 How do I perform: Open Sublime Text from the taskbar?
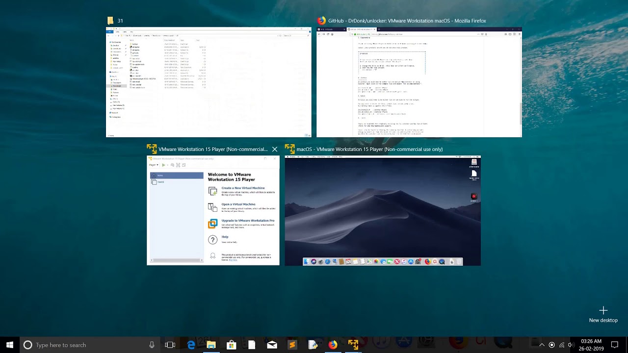pyautogui.click(x=292, y=345)
